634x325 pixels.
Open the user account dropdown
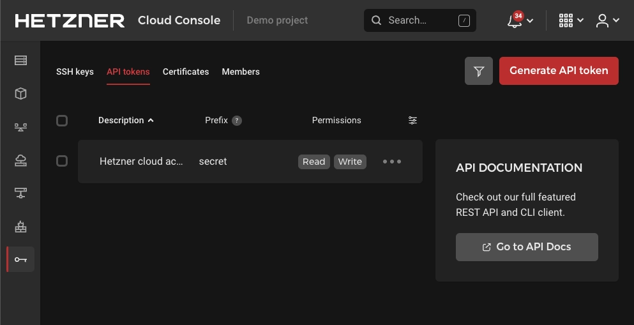coord(607,20)
